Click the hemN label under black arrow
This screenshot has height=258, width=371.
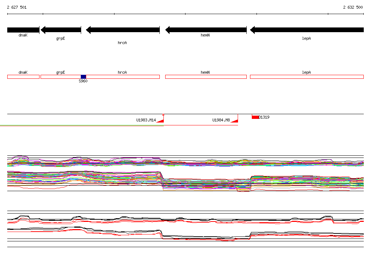click(205, 35)
